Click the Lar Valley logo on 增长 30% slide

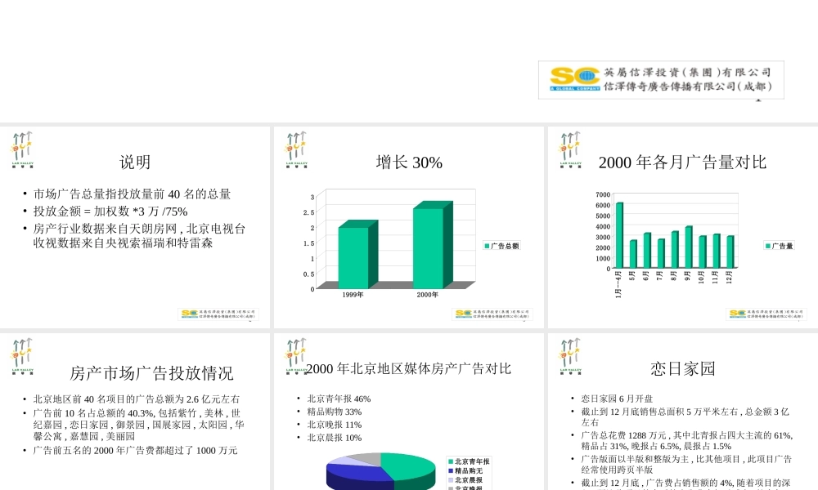296,149
